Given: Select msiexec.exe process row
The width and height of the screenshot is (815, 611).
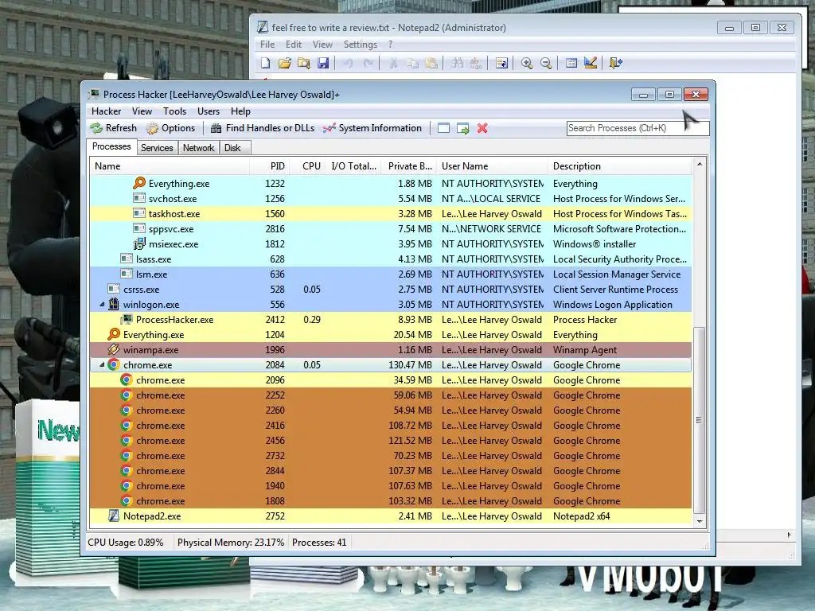Looking at the screenshot, I should pyautogui.click(x=391, y=244).
